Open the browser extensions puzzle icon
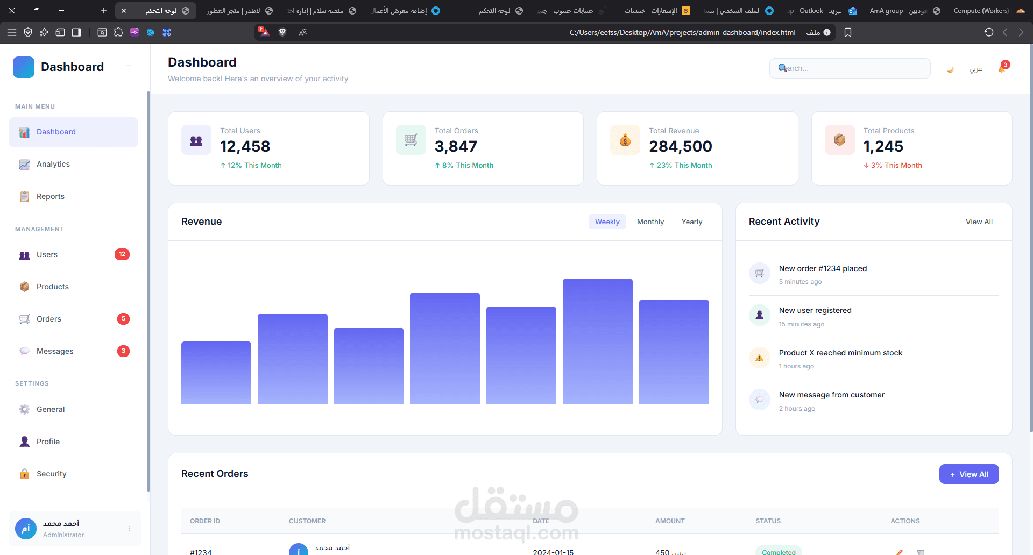This screenshot has height=555, width=1033. click(x=118, y=32)
